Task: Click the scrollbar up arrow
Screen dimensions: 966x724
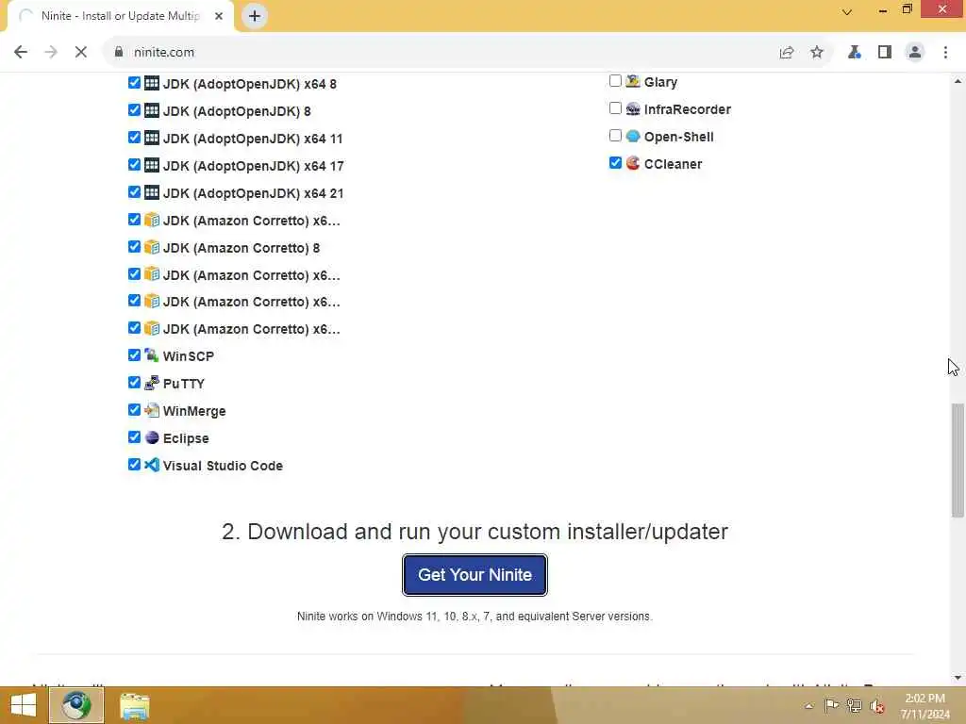Action: 958,81
